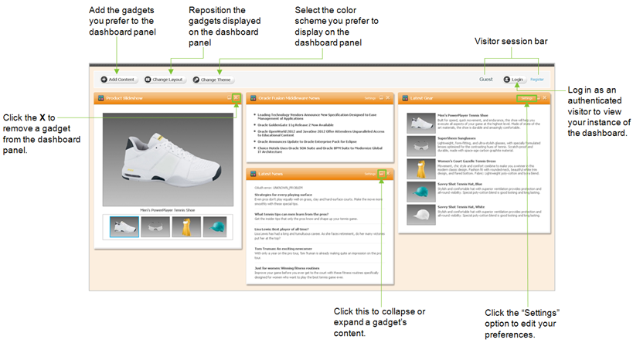Click the 'Product Slideshow' gadget title
The image size is (633, 343).
point(124,98)
